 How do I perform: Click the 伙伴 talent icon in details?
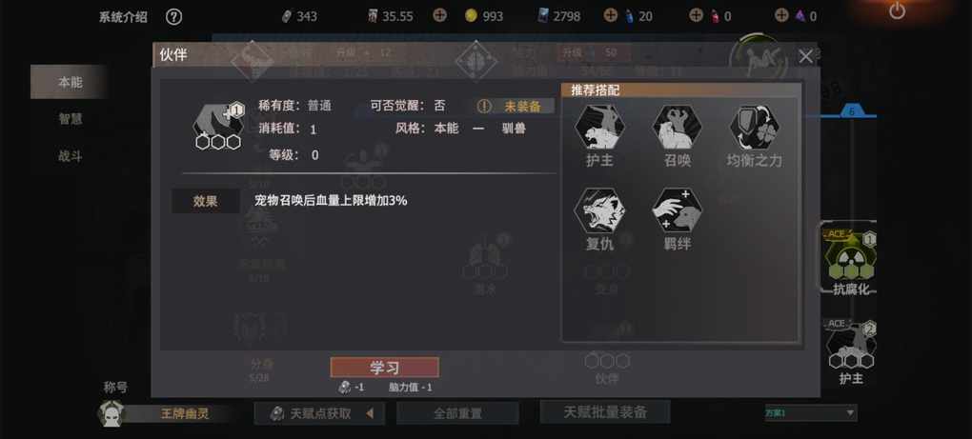pyautogui.click(x=219, y=127)
